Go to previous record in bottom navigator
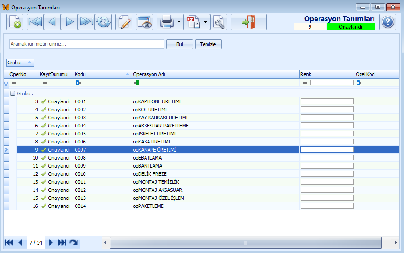404x253 pixels. [x=21, y=242]
